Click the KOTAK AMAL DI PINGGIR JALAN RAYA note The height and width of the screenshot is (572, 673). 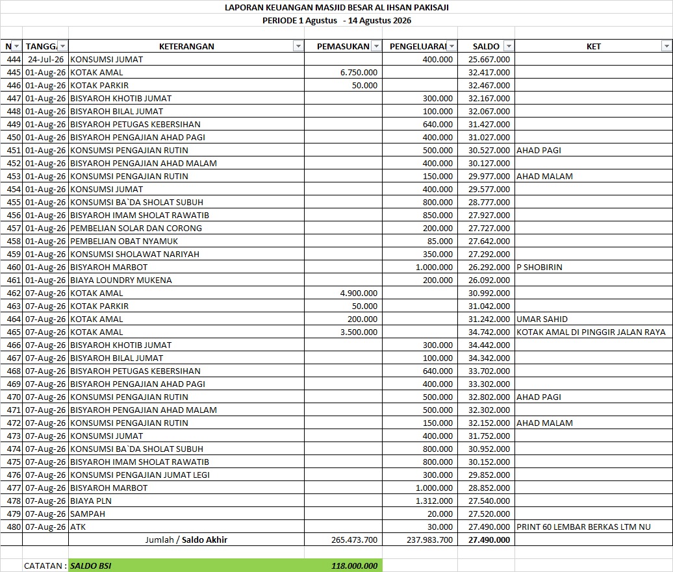591,332
